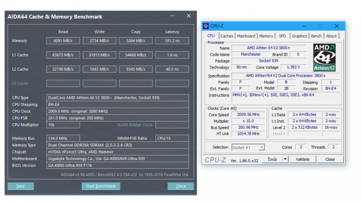Click the Specification field in CPU-Z
Screen dimensions: 361x201
[x=286, y=76]
